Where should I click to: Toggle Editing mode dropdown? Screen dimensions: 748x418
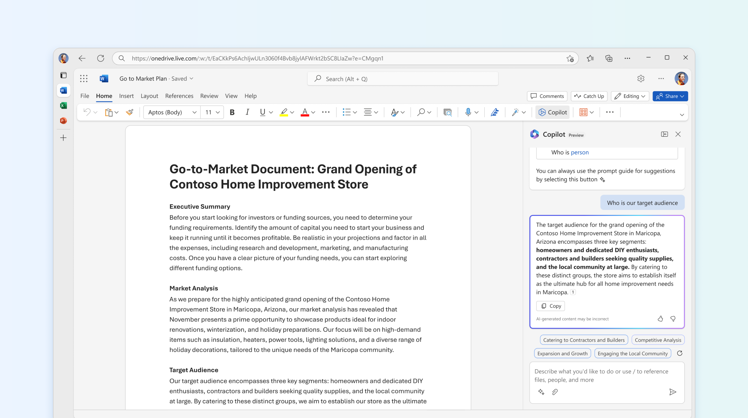tap(631, 96)
